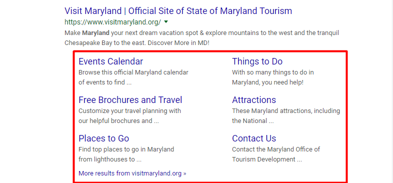This screenshot has width=393, height=183.
Task: Click 'These Maryland attractions, including' description
Action: click(x=286, y=111)
